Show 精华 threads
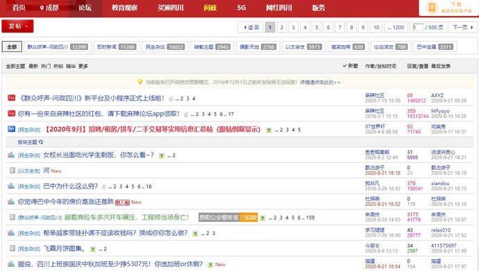 [x=71, y=66]
